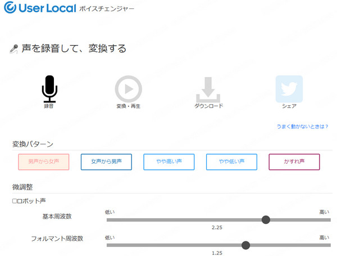Click the 変換パターン section label

pos(33,144)
